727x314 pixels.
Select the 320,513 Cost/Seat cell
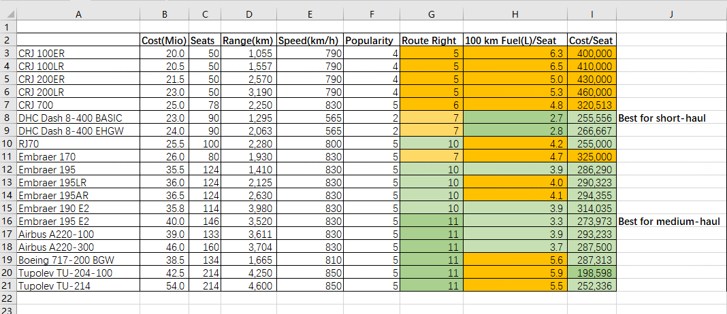coord(592,105)
